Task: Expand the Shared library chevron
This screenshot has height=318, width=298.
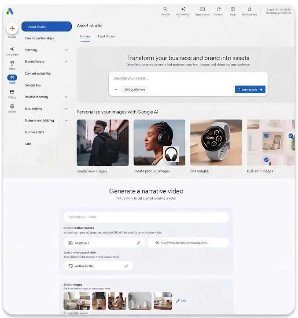Action: (66, 62)
